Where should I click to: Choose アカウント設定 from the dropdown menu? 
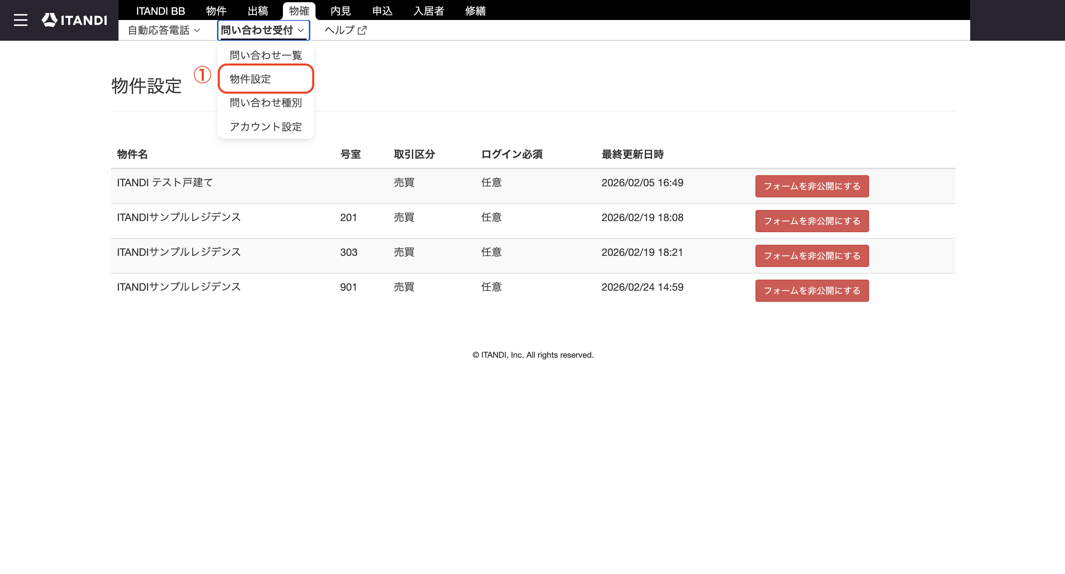coord(266,127)
